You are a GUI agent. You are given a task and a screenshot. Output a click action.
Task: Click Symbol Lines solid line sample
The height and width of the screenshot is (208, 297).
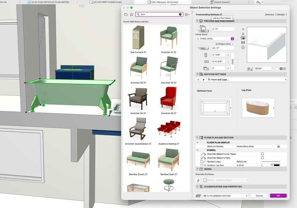coord(271,162)
